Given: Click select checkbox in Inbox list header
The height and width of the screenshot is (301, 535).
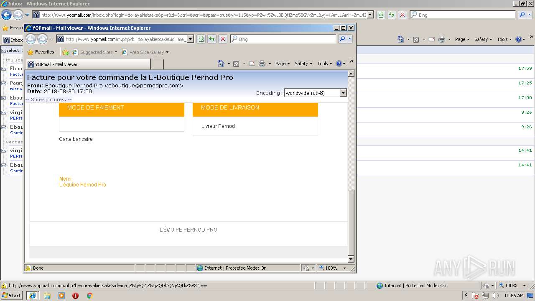Looking at the screenshot, I should tap(3, 51).
